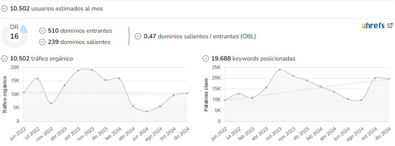Click dic 2023 data point in keywords chart
The width and height of the screenshot is (395, 146).
(x=307, y=81)
